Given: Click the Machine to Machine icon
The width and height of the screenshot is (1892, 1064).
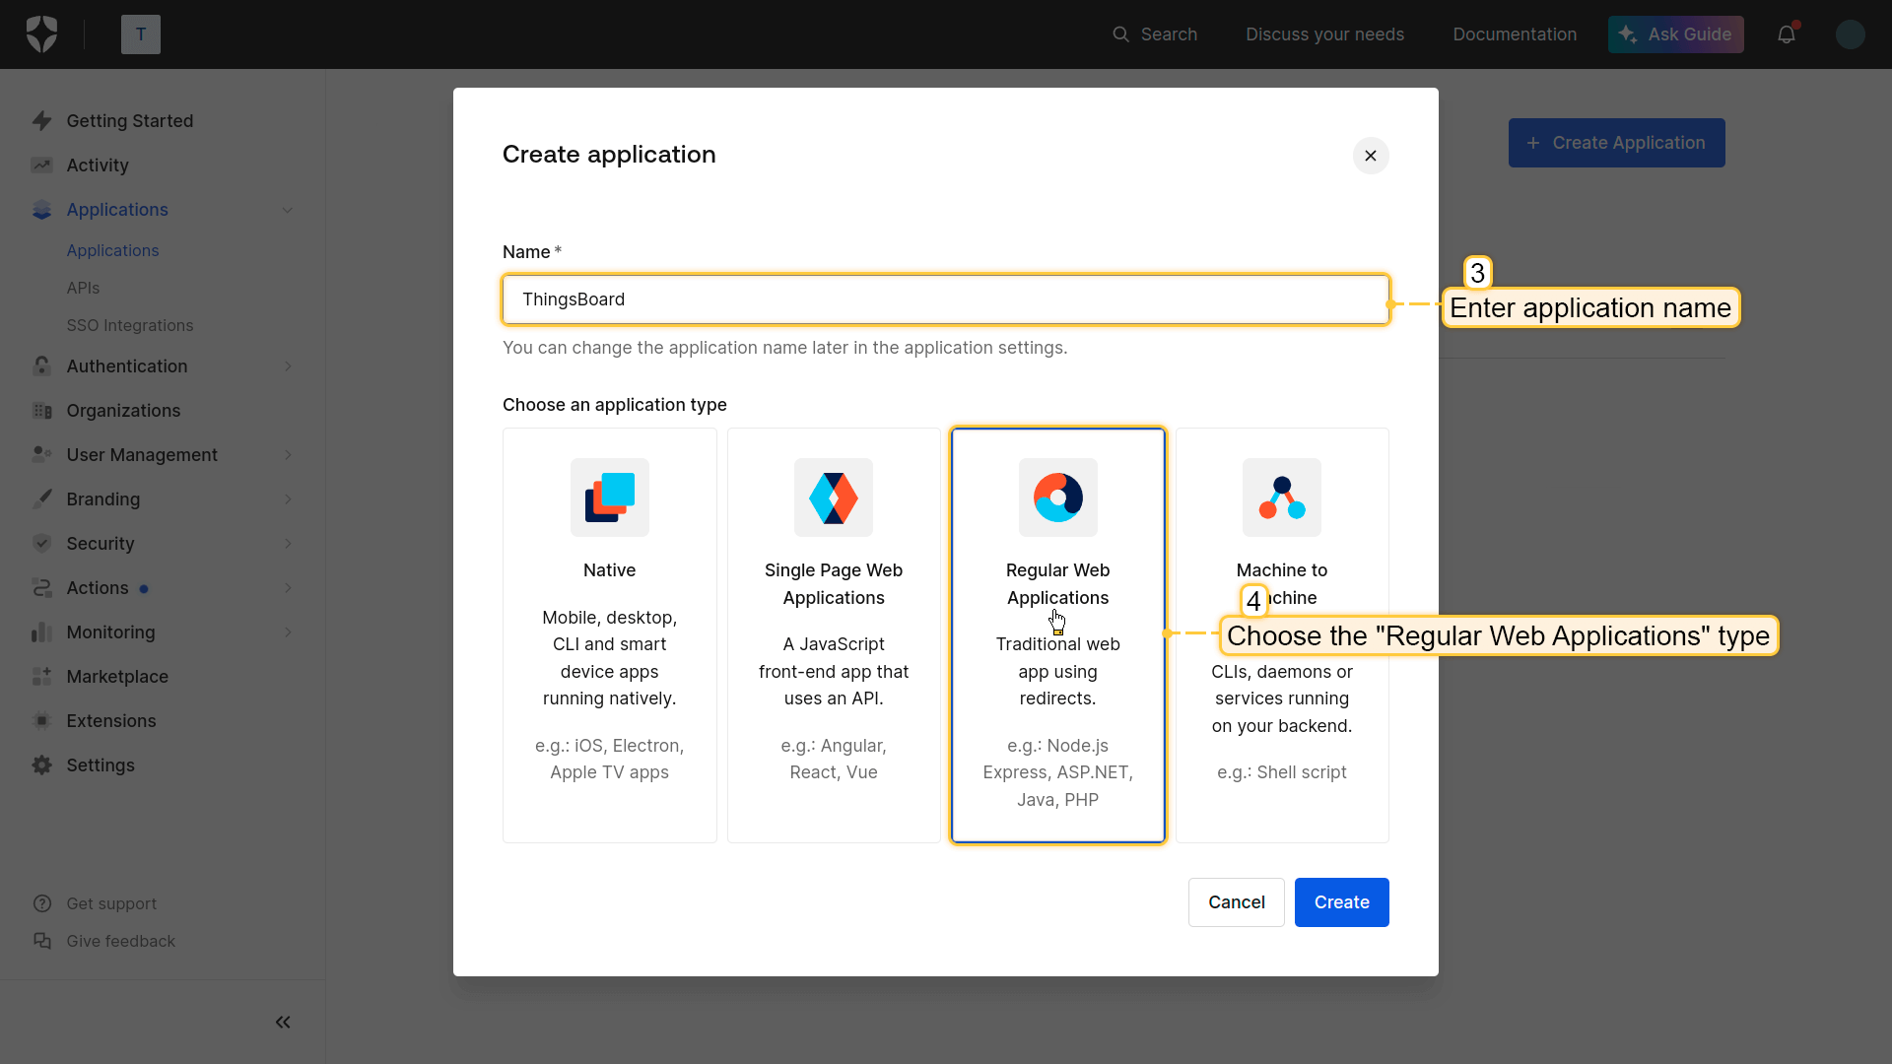Looking at the screenshot, I should [x=1281, y=498].
